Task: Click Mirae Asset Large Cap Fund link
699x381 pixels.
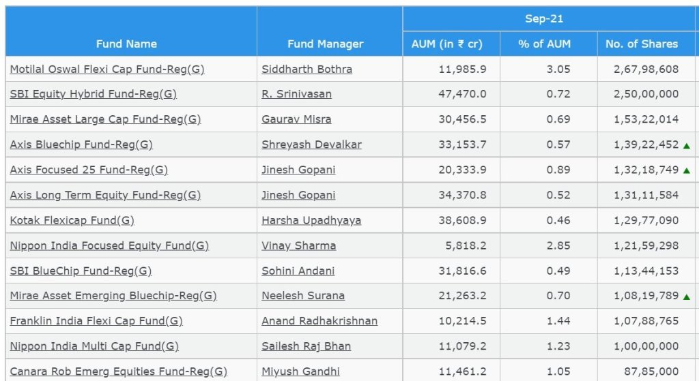Action: tap(105, 119)
